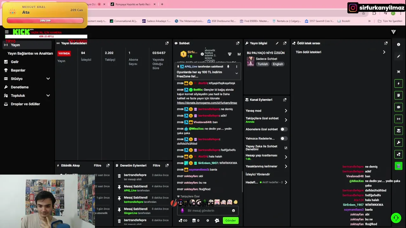Toggle Yalnızca ifadelerle switch
The image size is (406, 228).
284,138
